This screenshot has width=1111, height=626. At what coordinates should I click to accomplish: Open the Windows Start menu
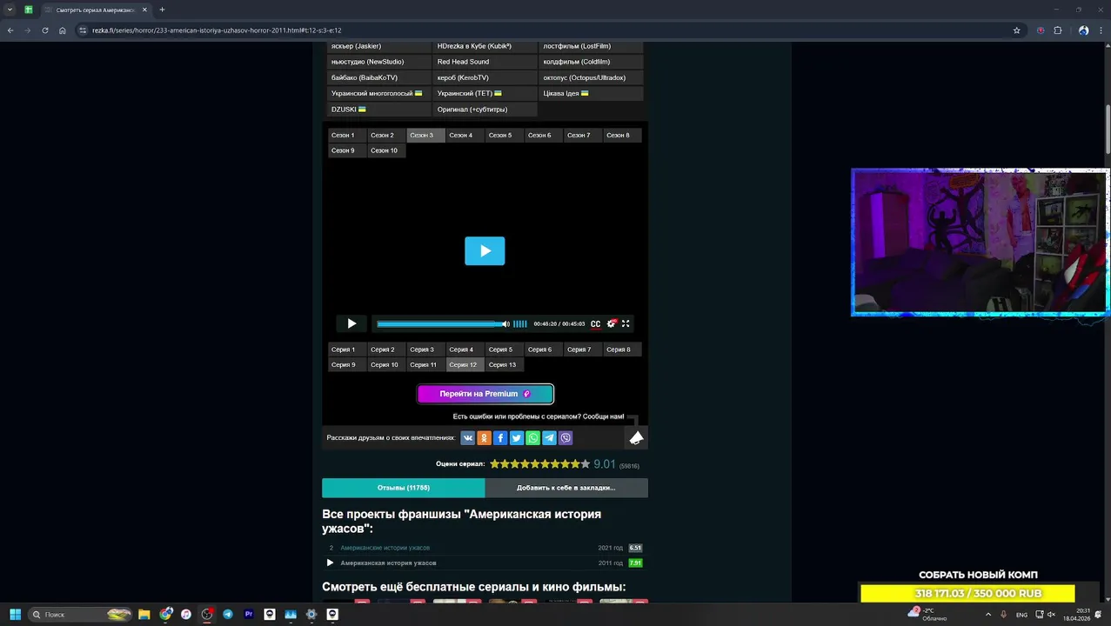click(15, 614)
